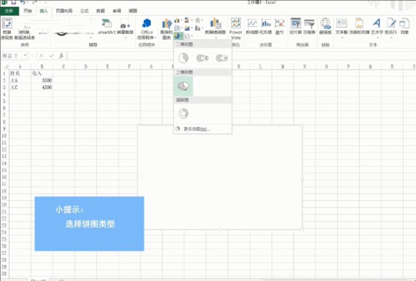Pick the doughnut chart option
The width and height of the screenshot is (416, 281).
[183, 113]
